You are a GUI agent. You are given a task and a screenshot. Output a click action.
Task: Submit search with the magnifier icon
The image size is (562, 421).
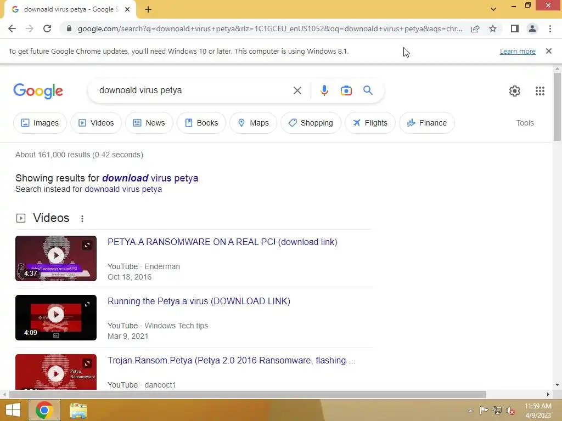pyautogui.click(x=368, y=90)
